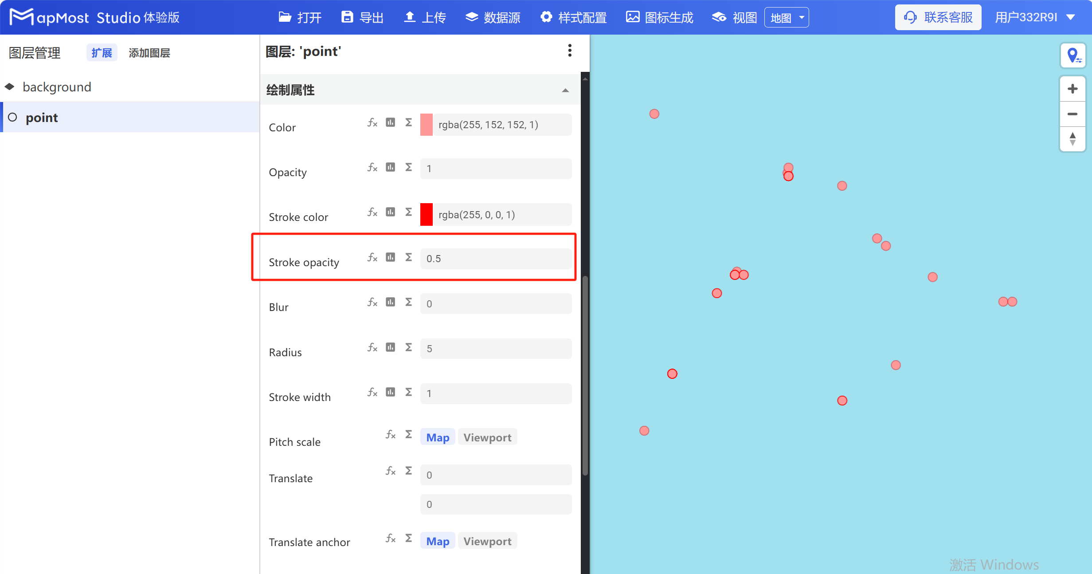Switch Translate anchor to Viewport
This screenshot has width=1092, height=574.
[487, 541]
